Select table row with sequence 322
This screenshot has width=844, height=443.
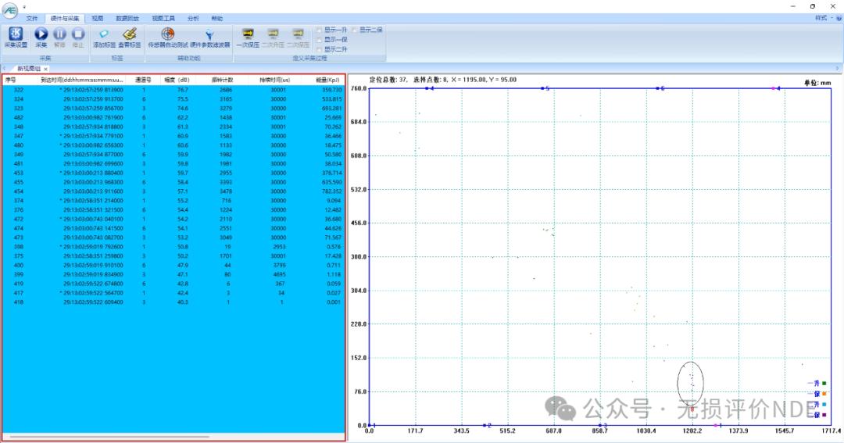173,90
